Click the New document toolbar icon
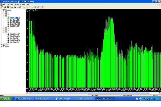The height and width of the screenshot is (107, 161). coord(2,7)
